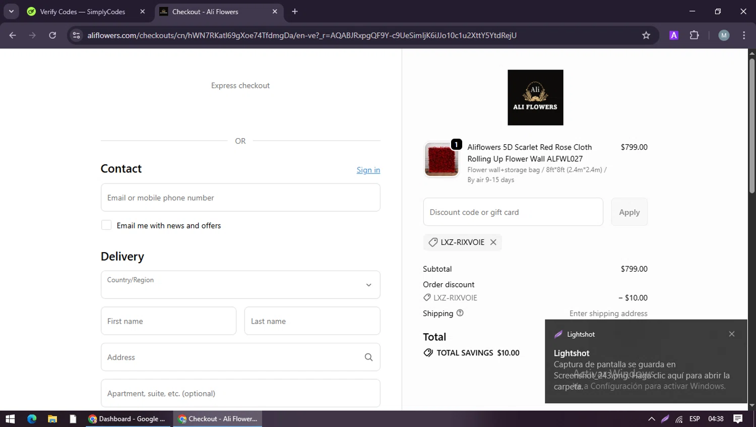Click the Apply discount button
This screenshot has width=756, height=427.
pyautogui.click(x=629, y=212)
